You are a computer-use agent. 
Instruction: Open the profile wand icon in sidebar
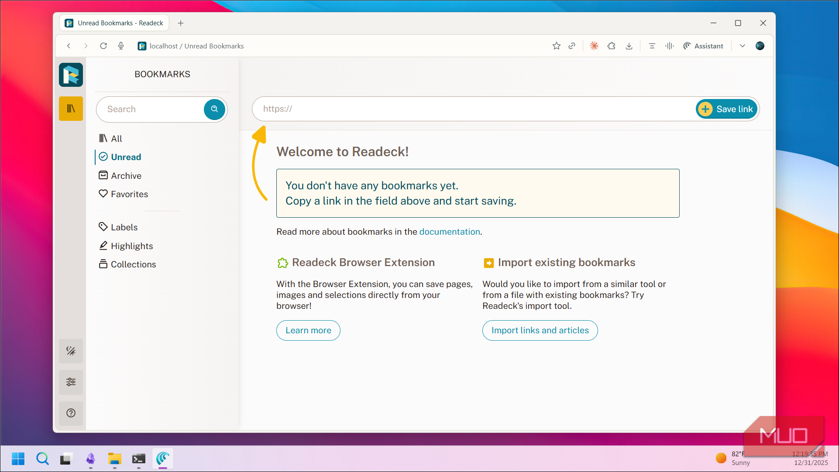pyautogui.click(x=71, y=351)
